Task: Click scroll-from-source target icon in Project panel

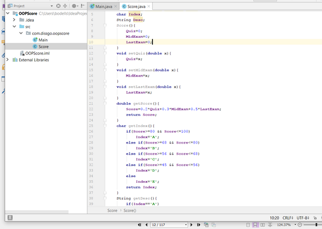Action: (x=58, y=6)
